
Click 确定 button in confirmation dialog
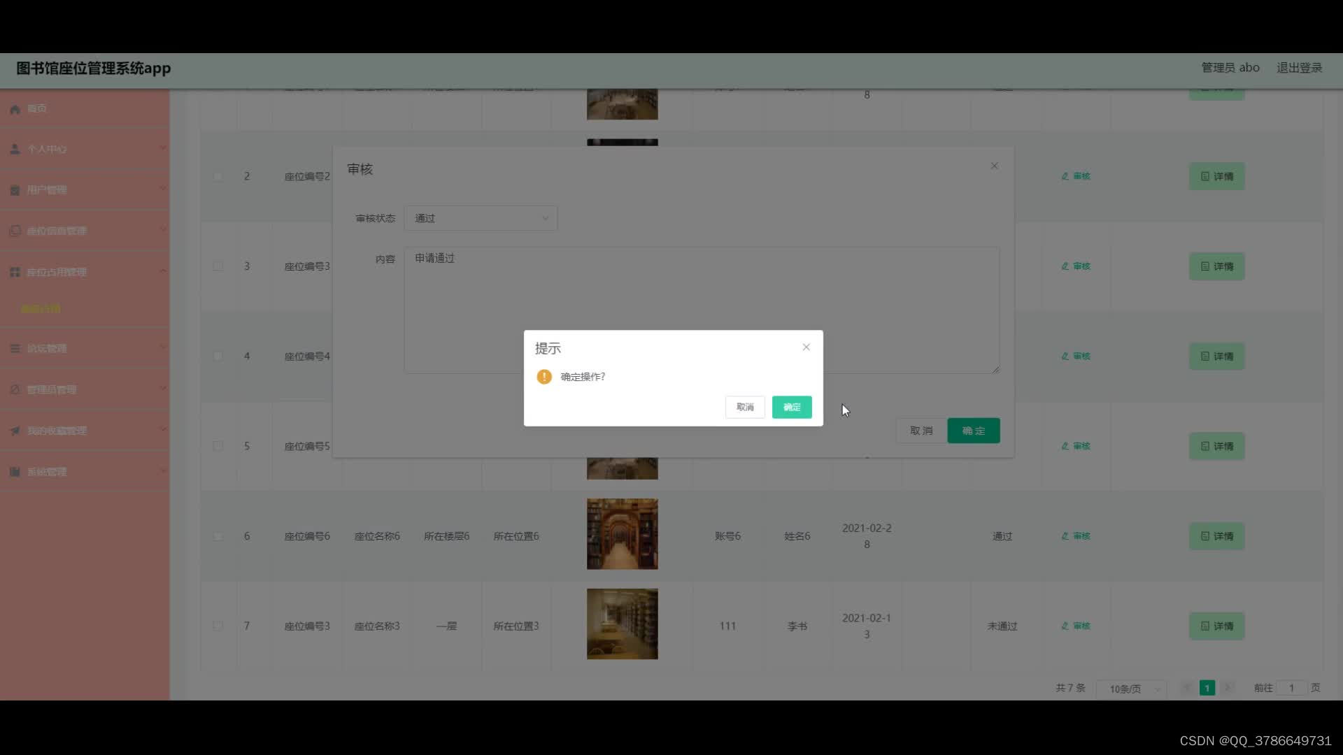pyautogui.click(x=791, y=407)
